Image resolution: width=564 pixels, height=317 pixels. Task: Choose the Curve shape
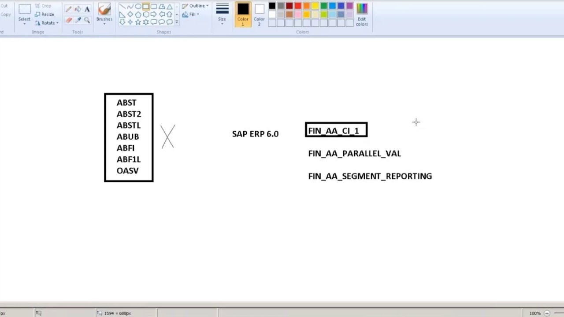coord(130,7)
